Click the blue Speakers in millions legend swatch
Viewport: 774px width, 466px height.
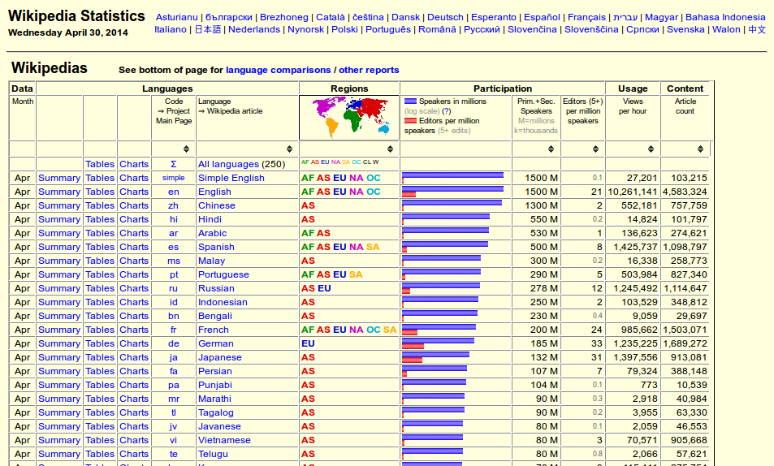pyautogui.click(x=410, y=101)
